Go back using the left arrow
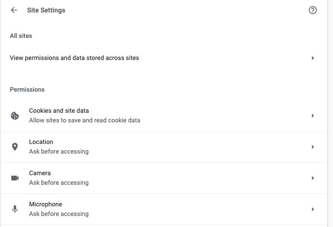Viewport: 333px width, 227px height. pyautogui.click(x=14, y=10)
